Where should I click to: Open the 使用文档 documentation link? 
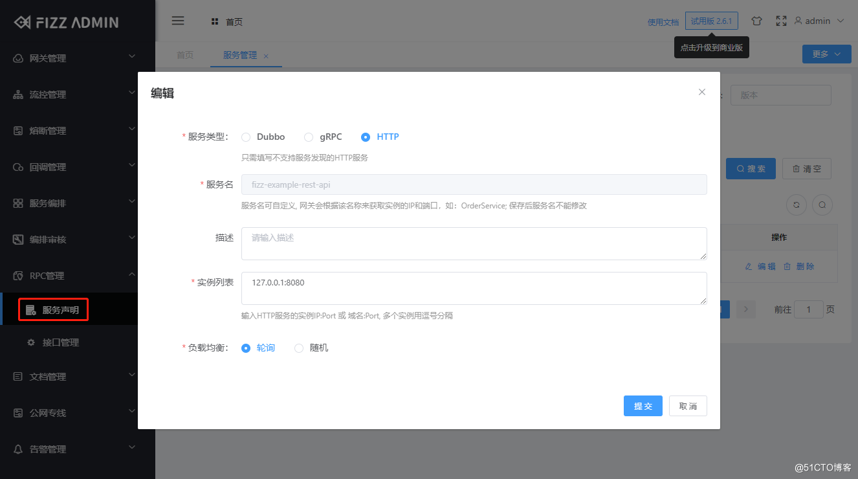click(x=662, y=21)
